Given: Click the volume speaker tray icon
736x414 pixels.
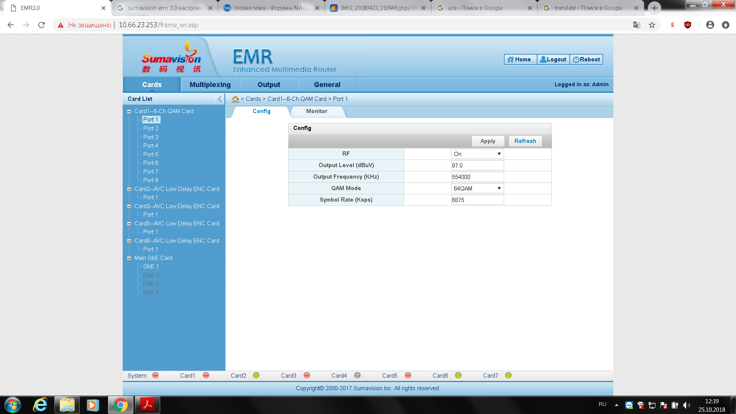Looking at the screenshot, I should coord(686,405).
